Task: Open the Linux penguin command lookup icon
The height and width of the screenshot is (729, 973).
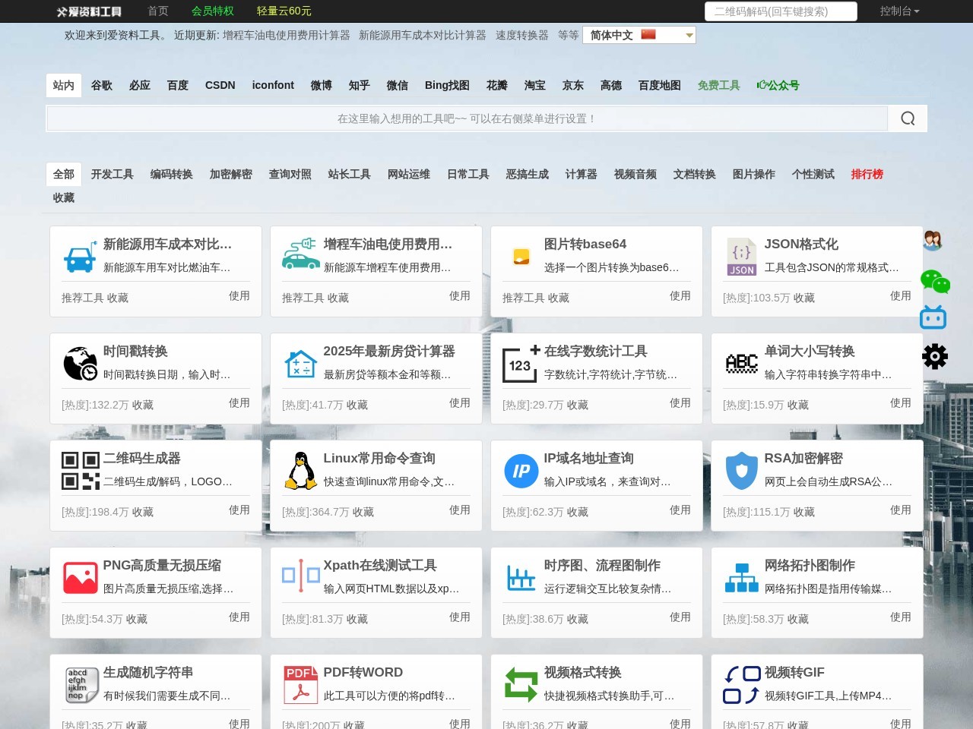Action: [301, 471]
